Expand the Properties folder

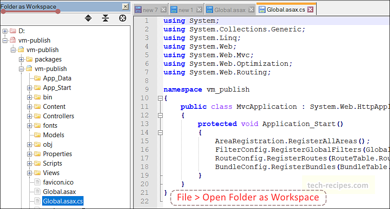[x=29, y=154]
